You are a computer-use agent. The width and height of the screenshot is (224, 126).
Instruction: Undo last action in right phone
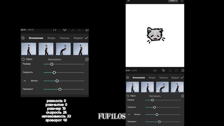[x=170, y=70]
